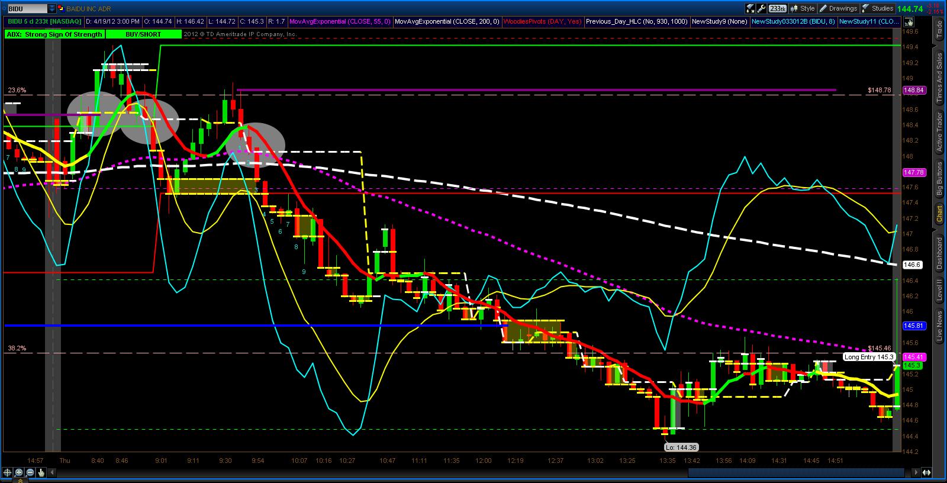Open the Dashboard side tab
This screenshot has height=483, width=947.
click(939, 253)
